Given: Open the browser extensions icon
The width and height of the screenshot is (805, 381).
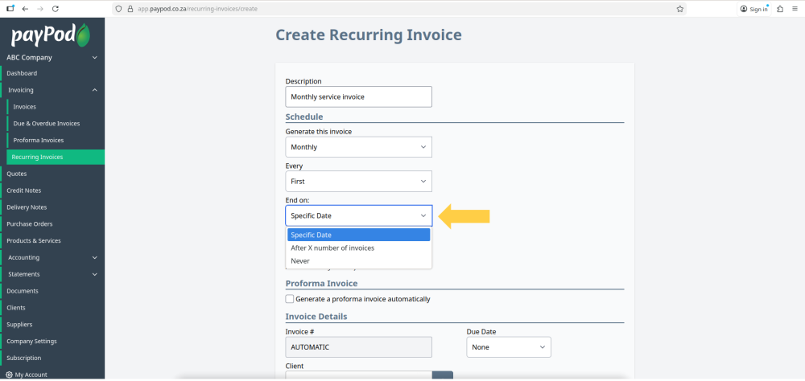Looking at the screenshot, I should coord(780,9).
